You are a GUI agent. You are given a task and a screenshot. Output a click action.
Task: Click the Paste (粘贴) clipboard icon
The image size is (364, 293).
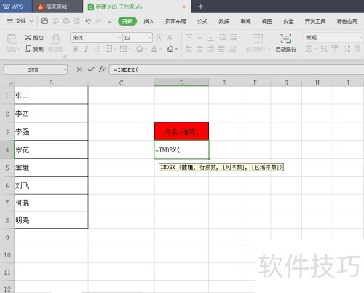(x=12, y=39)
